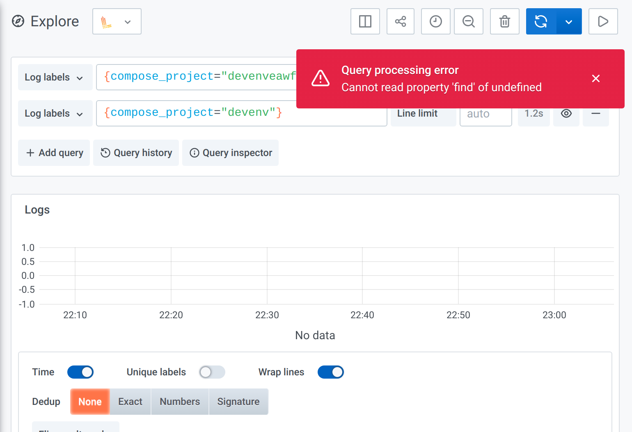632x432 pixels.
Task: Click the Explore compass icon
Action: pyautogui.click(x=18, y=21)
